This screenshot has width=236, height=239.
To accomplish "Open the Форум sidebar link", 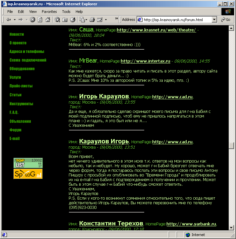I will [x=16, y=130].
